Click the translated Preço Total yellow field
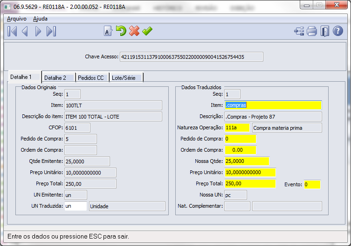This screenshot has width=351, height=246. point(250,183)
